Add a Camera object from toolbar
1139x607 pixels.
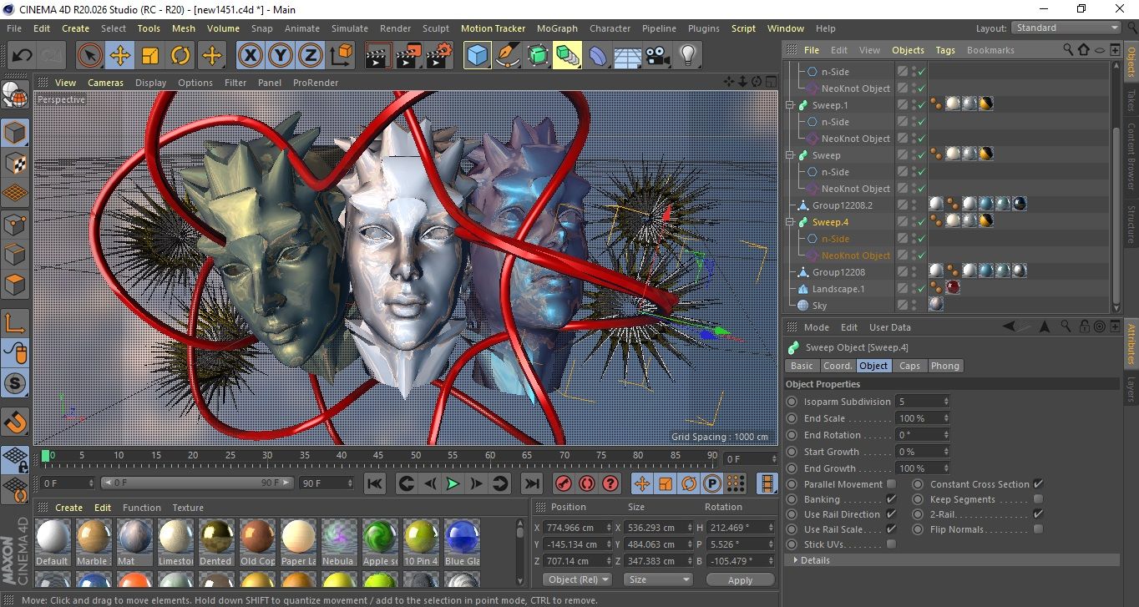(x=658, y=56)
